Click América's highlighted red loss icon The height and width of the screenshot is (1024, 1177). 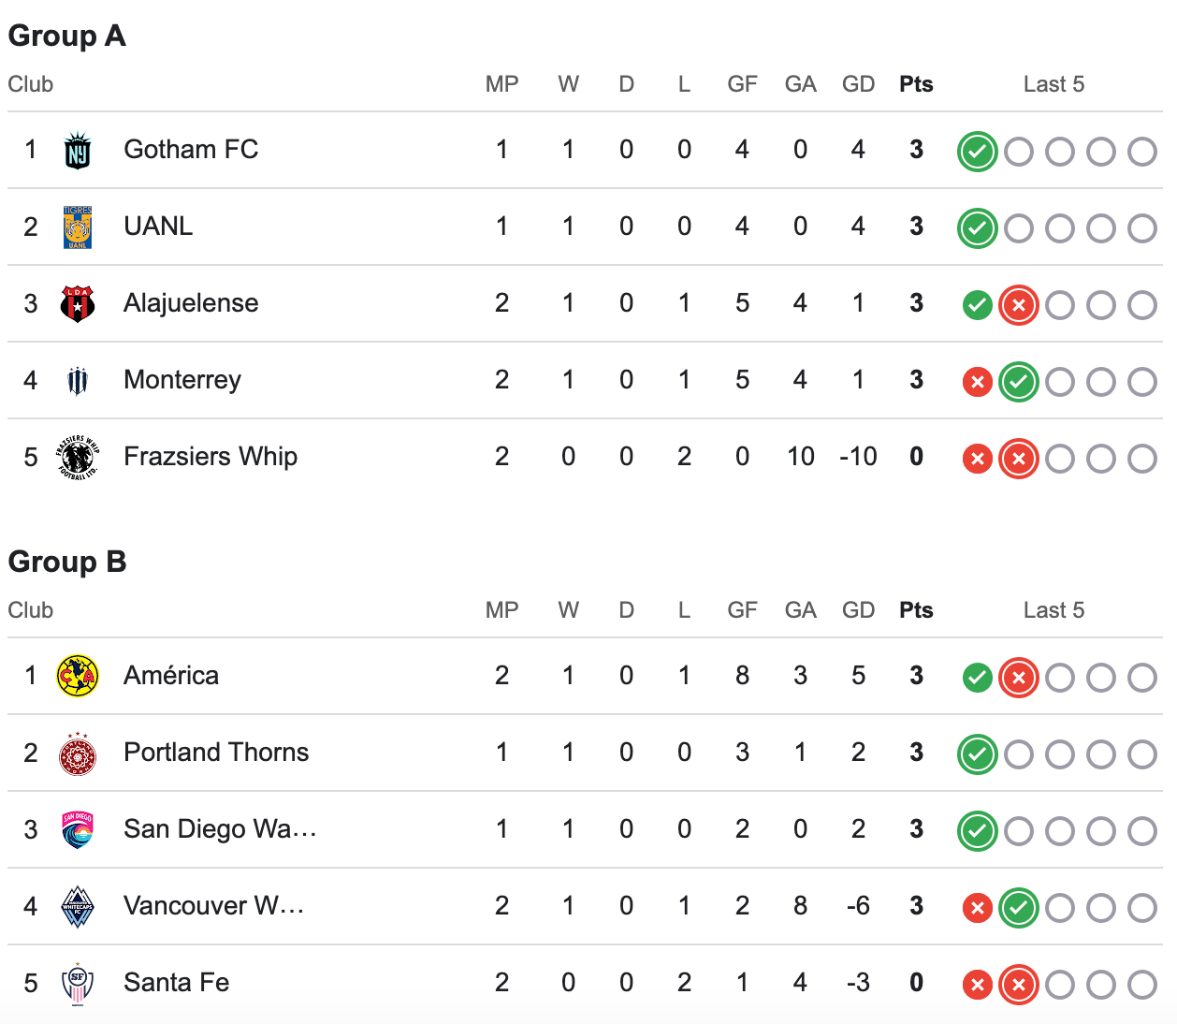[x=1019, y=678]
